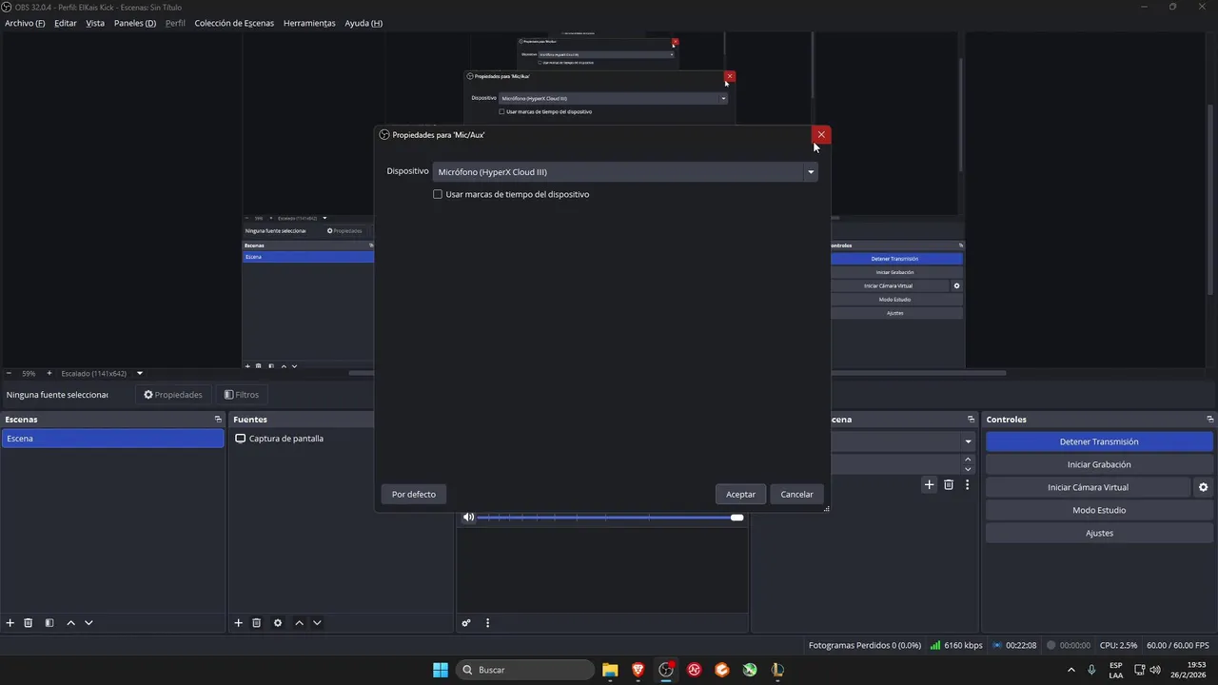Click microphone icon in system tray
Image resolution: width=1218 pixels, height=685 pixels.
[x=1091, y=670]
